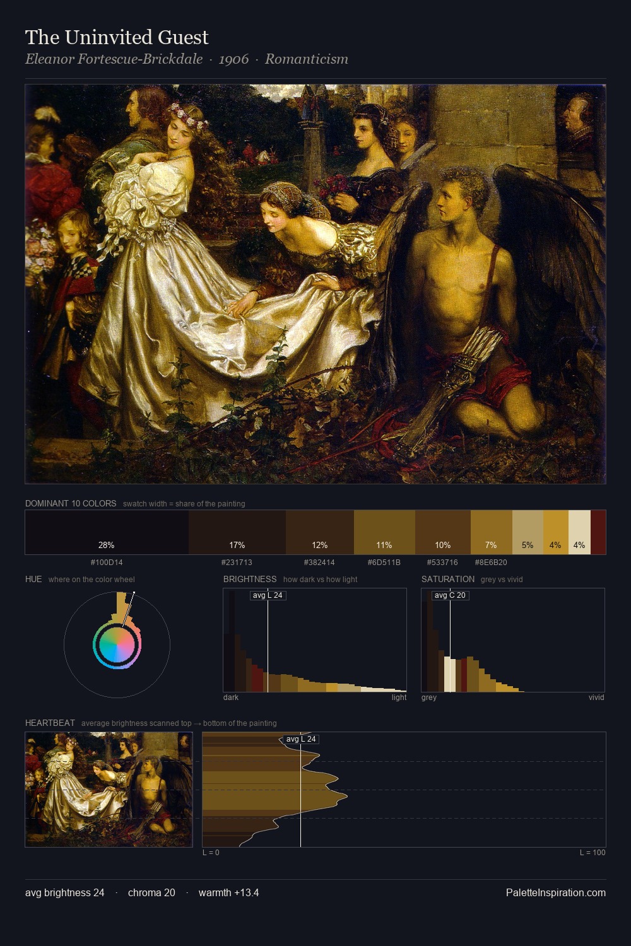Pick the 12% swatch above #382414
The height and width of the screenshot is (946, 631).
[320, 532]
